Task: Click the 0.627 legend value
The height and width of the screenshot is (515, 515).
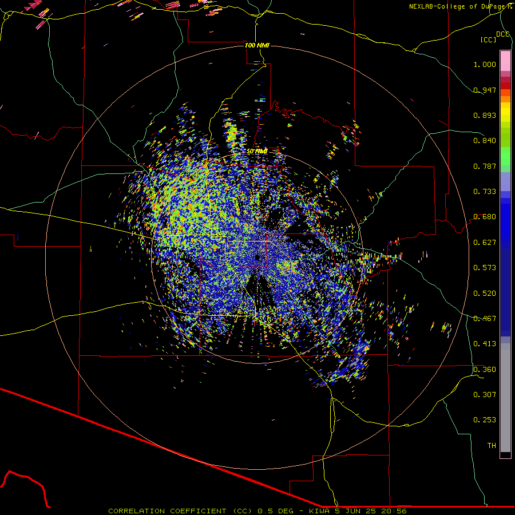Action: 485,243
